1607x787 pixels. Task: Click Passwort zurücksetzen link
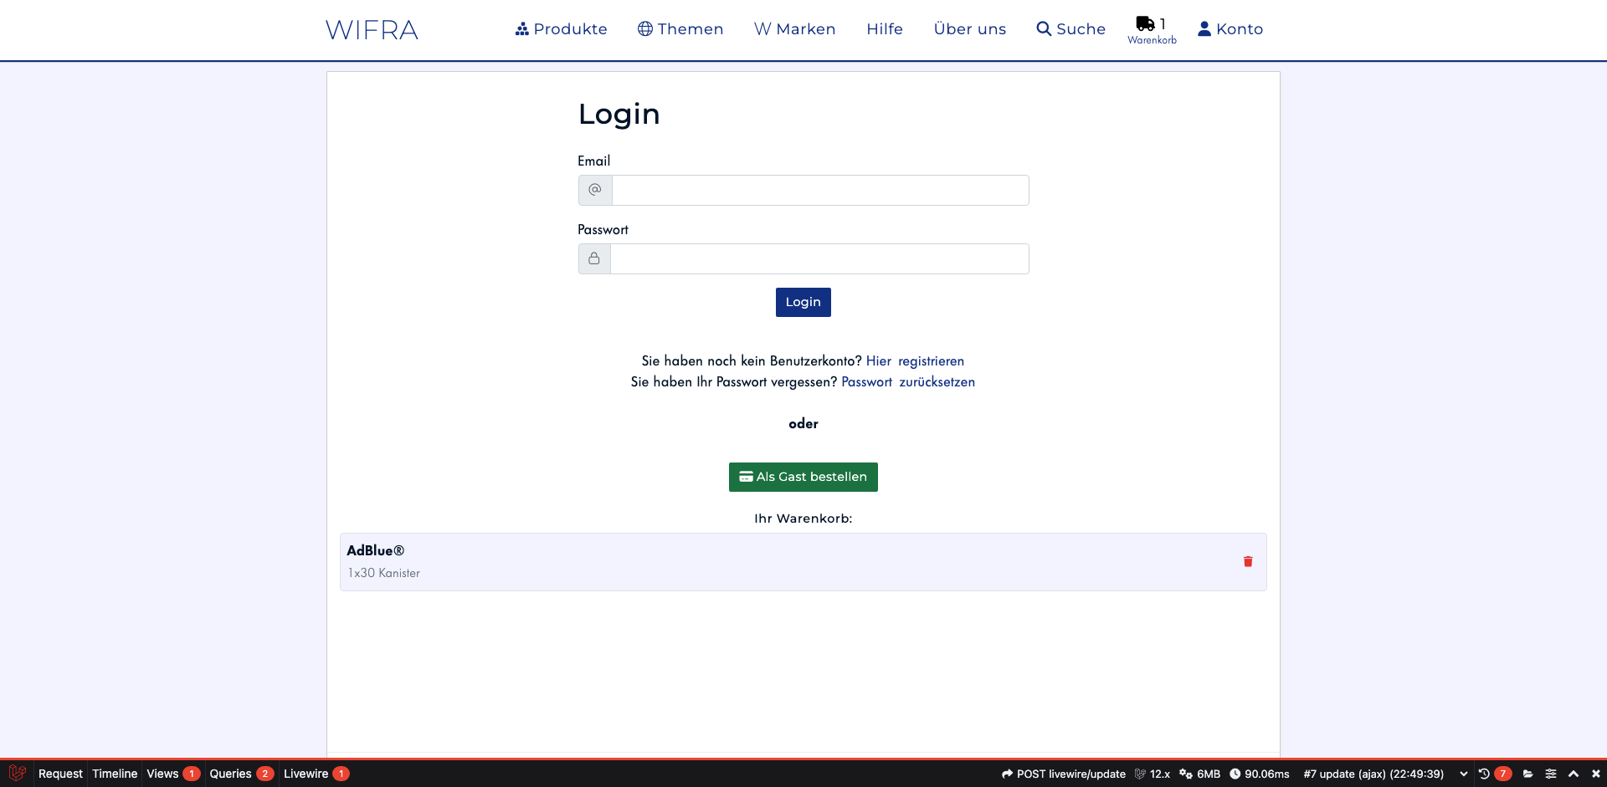(907, 382)
